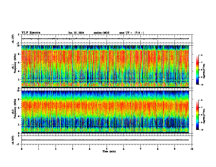Click the "4" kHz tick on ch.2 frequency axis

click(x=19, y=116)
